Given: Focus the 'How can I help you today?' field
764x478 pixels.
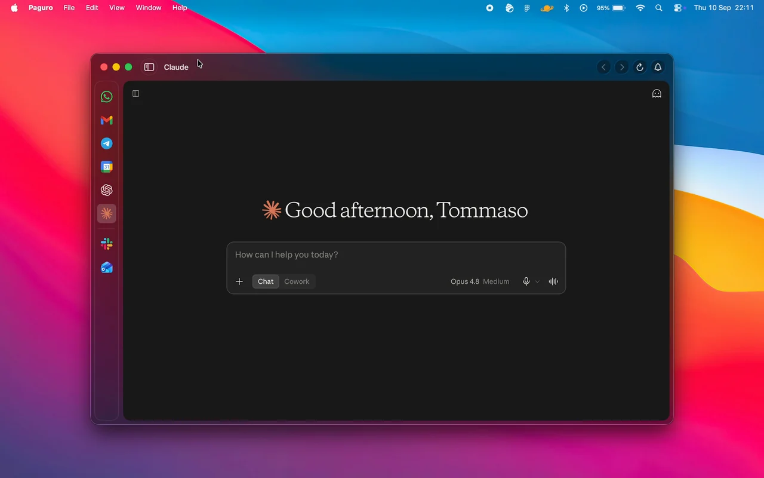Looking at the screenshot, I should pyautogui.click(x=396, y=255).
